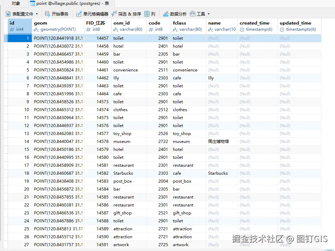
Task: Open the table profile dropdown arrow
Action: [x=37, y=14]
